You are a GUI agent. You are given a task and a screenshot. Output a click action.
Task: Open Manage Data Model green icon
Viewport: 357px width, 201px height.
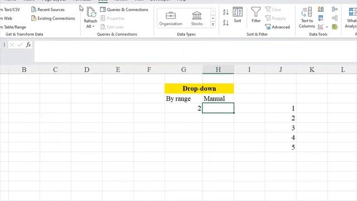[335, 27]
